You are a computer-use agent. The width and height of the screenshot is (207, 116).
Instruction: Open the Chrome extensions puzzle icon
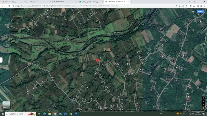(191, 6)
